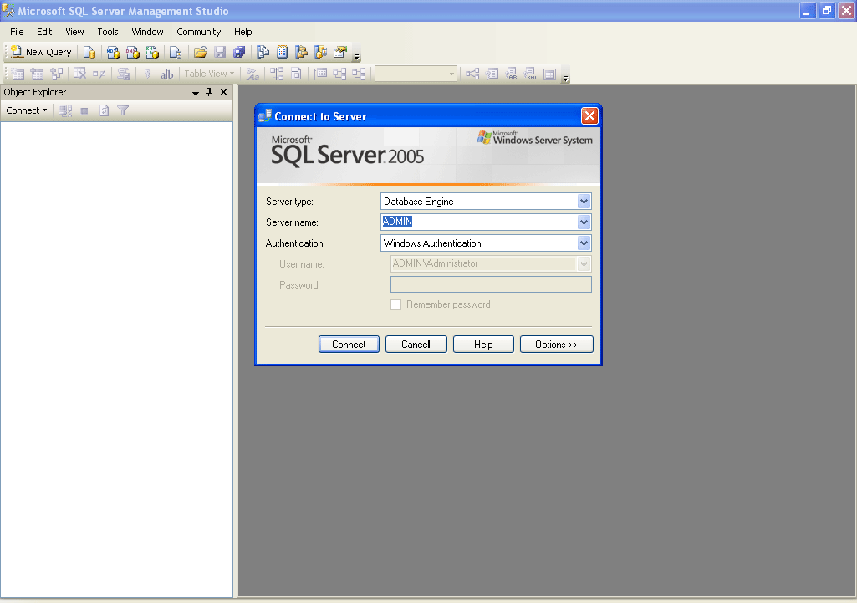Show the Registered Servers window icon
The image size is (857, 603).
pos(263,52)
